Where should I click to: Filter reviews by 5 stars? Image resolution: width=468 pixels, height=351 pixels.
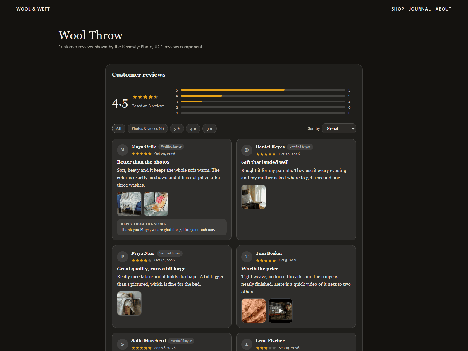pyautogui.click(x=177, y=129)
